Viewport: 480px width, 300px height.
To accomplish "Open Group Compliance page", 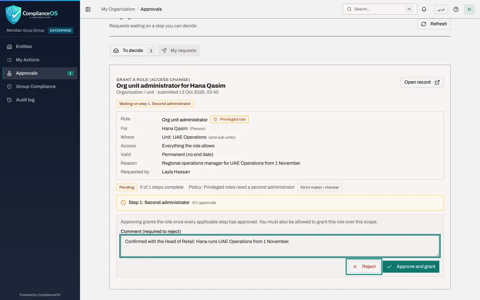I will (40, 87).
